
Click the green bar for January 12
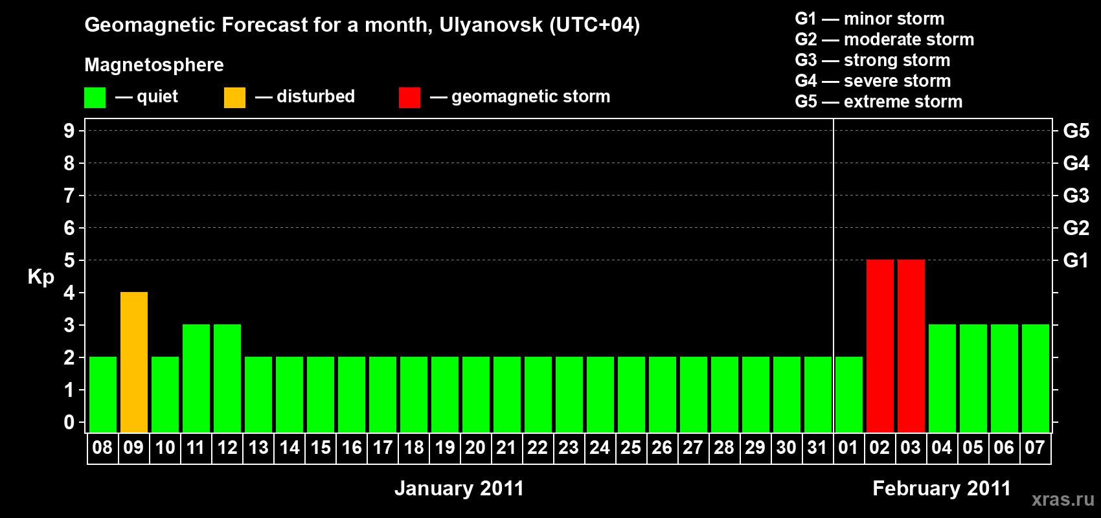(227, 378)
